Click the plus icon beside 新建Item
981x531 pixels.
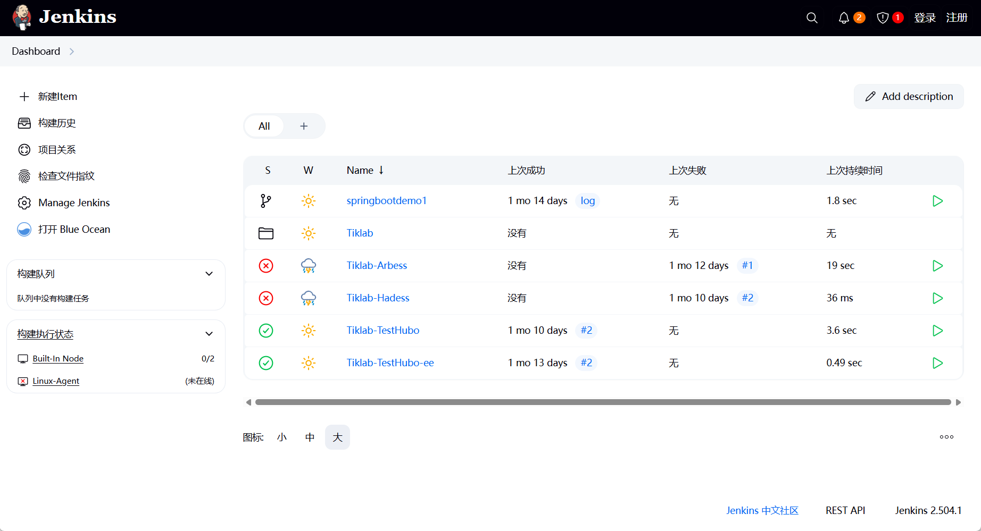(x=24, y=97)
